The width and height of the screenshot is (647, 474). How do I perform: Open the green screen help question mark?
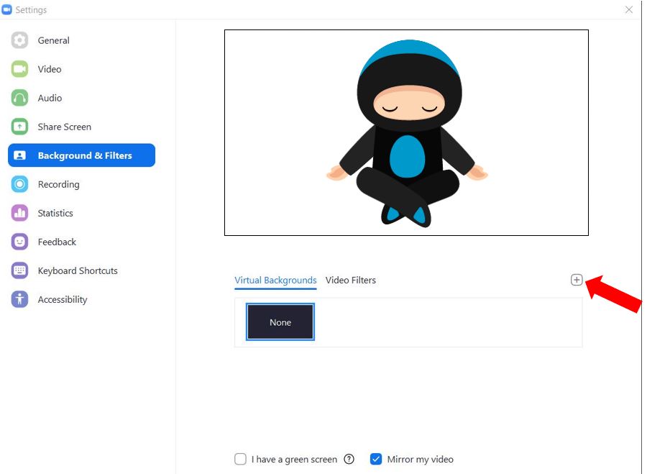[349, 459]
